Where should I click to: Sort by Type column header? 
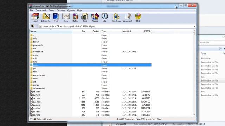pos(111,31)
